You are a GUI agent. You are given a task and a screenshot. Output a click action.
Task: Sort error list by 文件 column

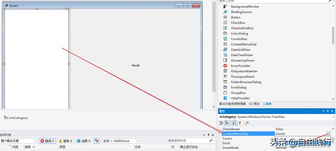click(x=152, y=147)
